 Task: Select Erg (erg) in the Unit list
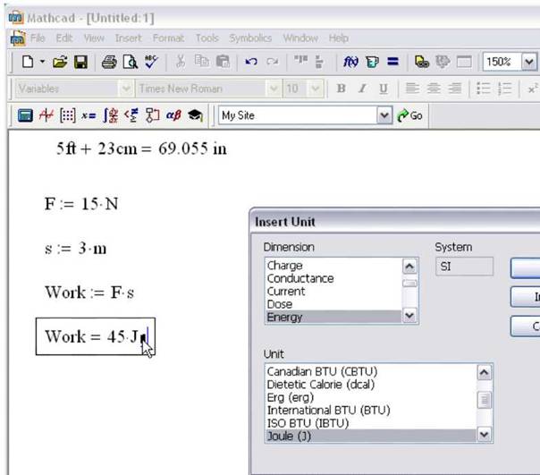[284, 397]
